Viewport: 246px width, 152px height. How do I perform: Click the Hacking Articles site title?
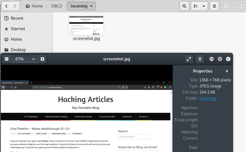click(x=85, y=99)
